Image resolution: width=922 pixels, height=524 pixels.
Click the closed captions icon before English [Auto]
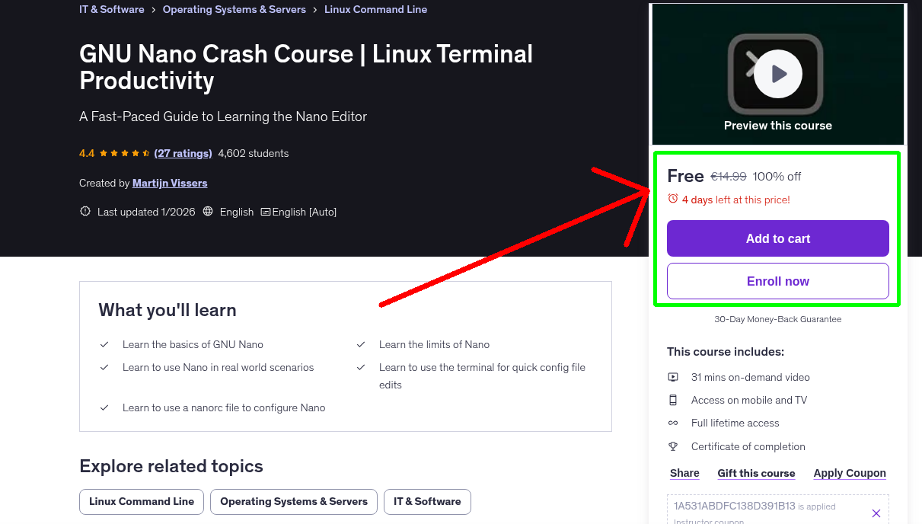[265, 212]
